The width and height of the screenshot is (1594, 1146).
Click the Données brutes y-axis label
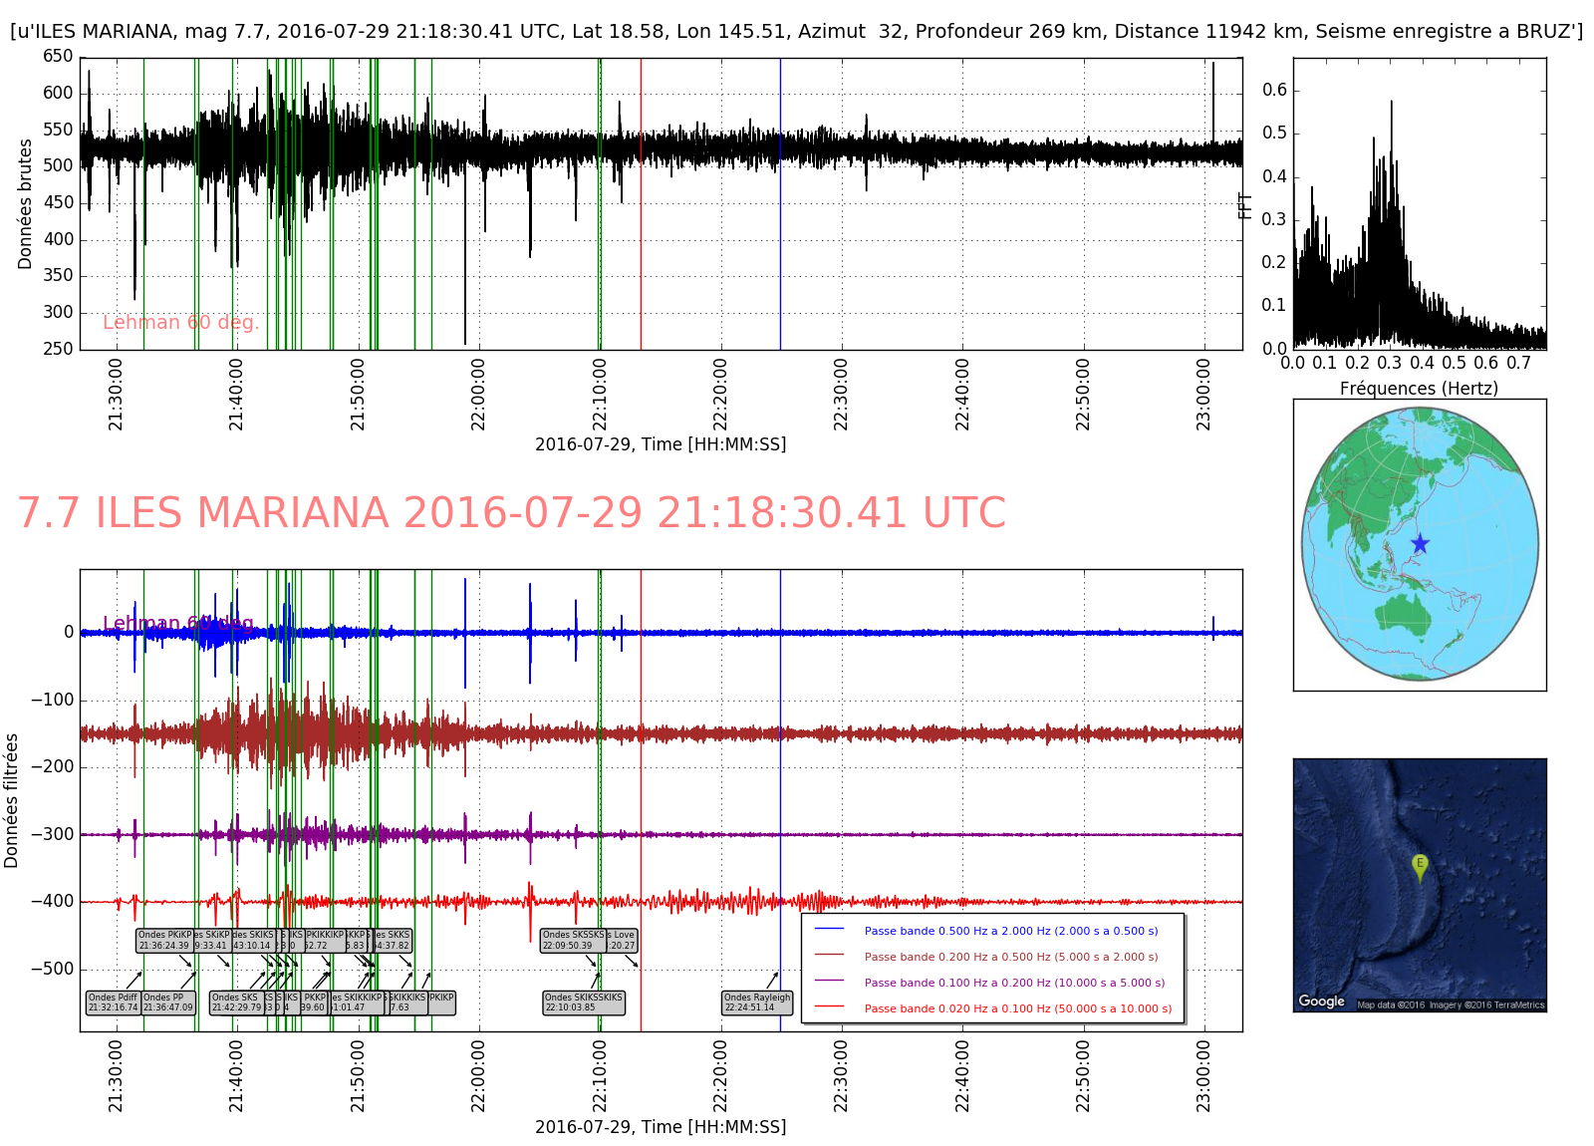point(25,204)
